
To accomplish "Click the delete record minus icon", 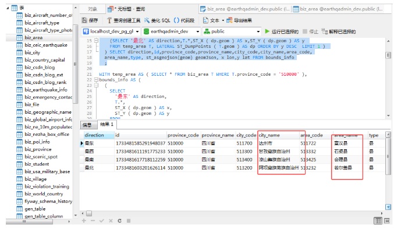I will coord(93,220).
